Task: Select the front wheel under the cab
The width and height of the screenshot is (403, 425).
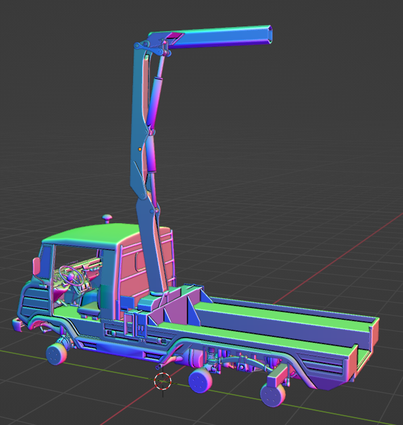Action: (x=56, y=355)
